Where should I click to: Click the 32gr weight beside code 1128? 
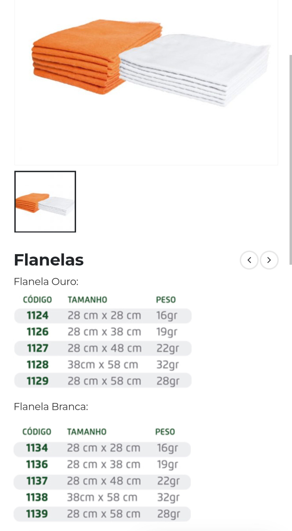[x=168, y=365]
